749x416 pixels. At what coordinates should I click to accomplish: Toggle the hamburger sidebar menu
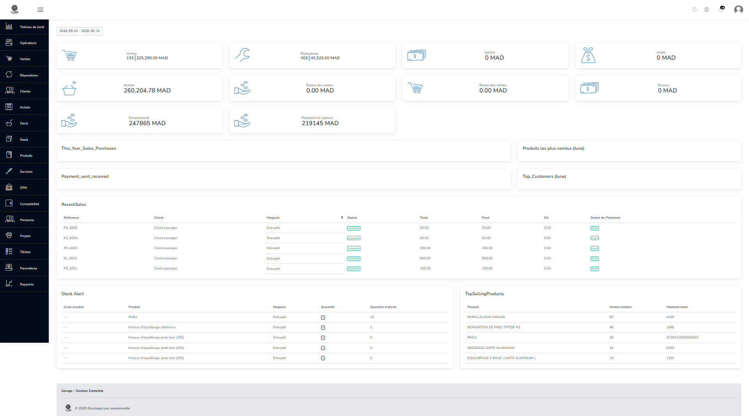40,10
